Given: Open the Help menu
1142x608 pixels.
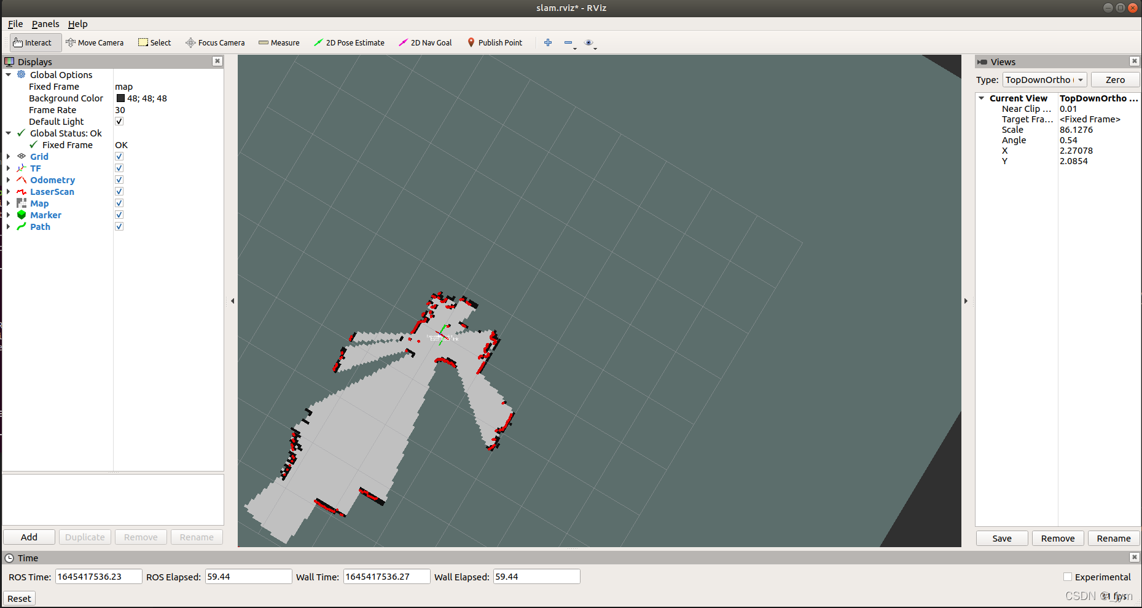Looking at the screenshot, I should (x=78, y=24).
